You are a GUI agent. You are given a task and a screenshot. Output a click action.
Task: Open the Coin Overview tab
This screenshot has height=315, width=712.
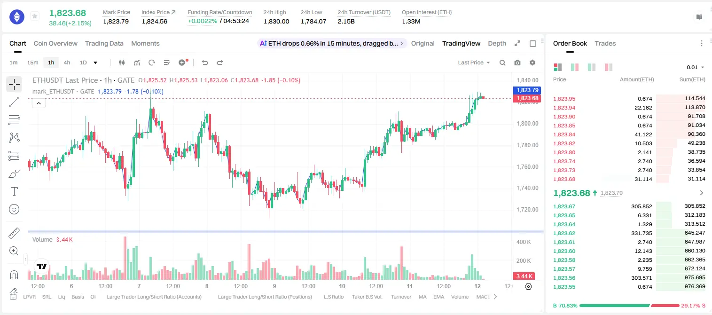55,43
